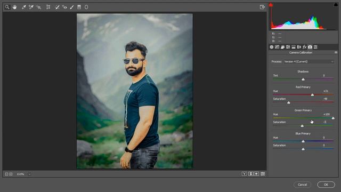Click the Green Primary Saturation value field

tap(325, 122)
